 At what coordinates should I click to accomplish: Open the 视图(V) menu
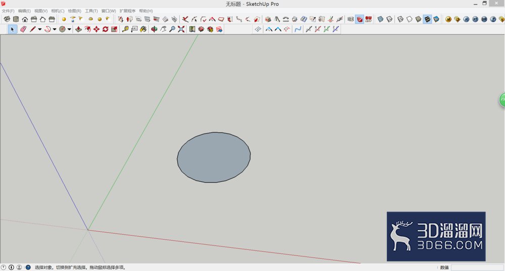click(x=41, y=11)
